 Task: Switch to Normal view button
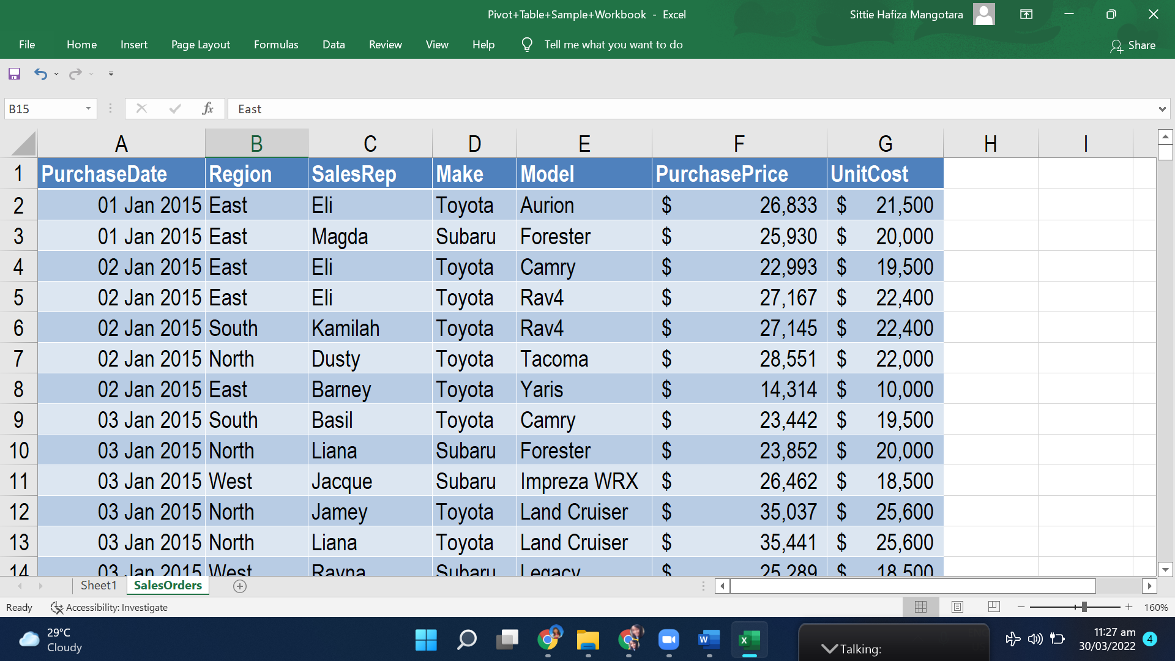pos(920,607)
